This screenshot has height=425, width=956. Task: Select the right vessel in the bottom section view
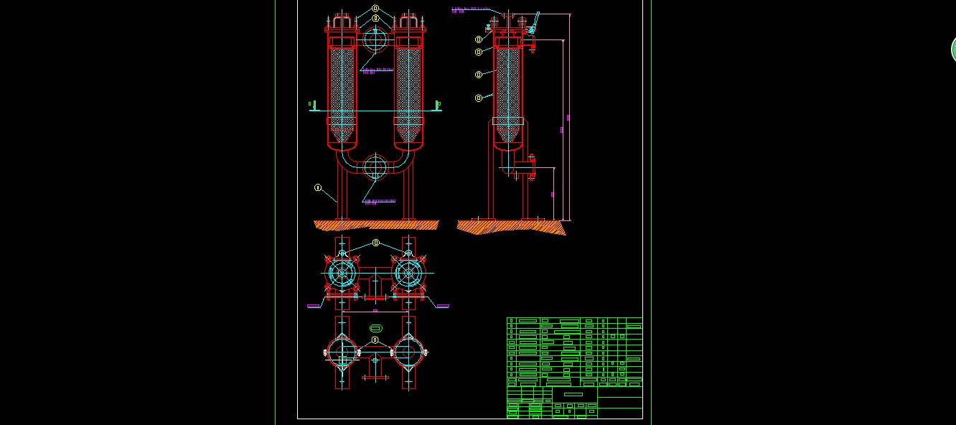click(408, 352)
